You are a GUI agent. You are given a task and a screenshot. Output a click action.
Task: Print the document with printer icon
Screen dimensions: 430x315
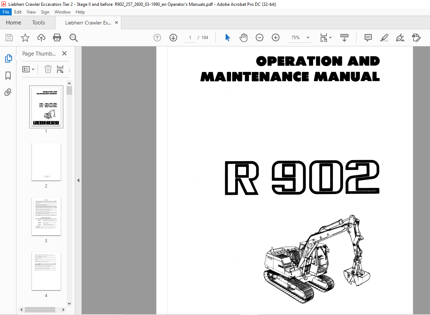pyautogui.click(x=57, y=38)
